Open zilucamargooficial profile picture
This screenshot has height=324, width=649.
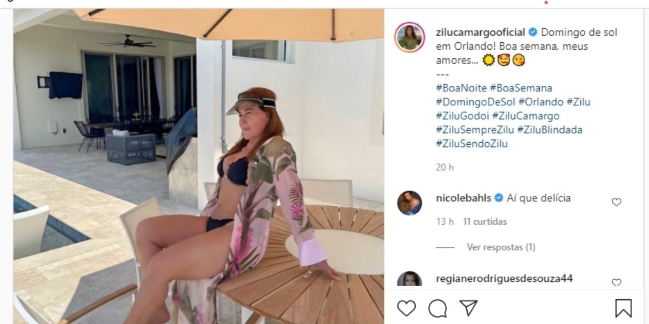coord(409,37)
